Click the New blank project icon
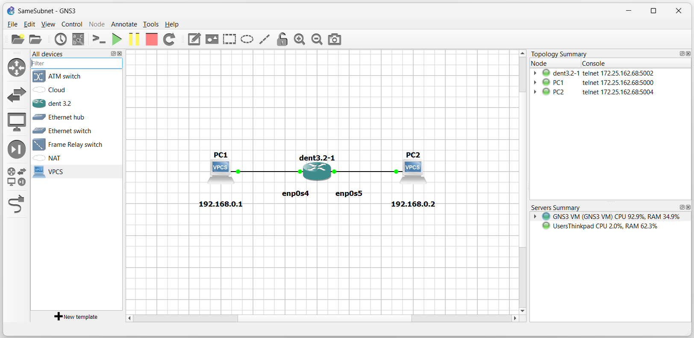This screenshot has height=338, width=694. point(18,39)
